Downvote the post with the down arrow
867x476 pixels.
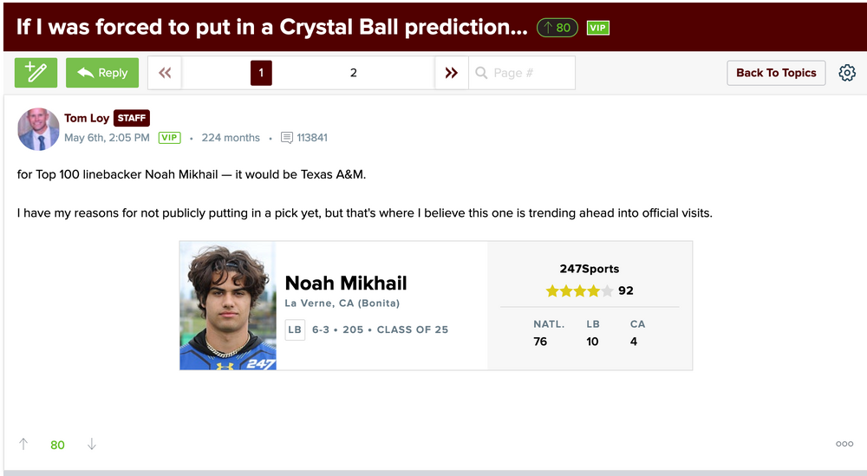click(92, 445)
